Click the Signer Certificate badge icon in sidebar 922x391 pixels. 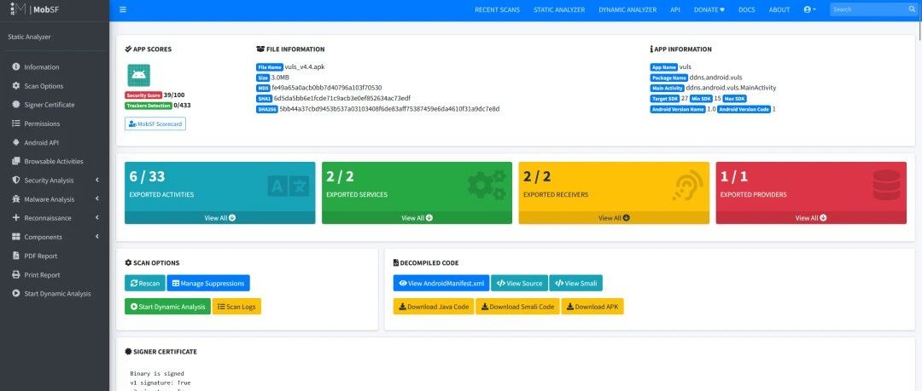pos(16,105)
